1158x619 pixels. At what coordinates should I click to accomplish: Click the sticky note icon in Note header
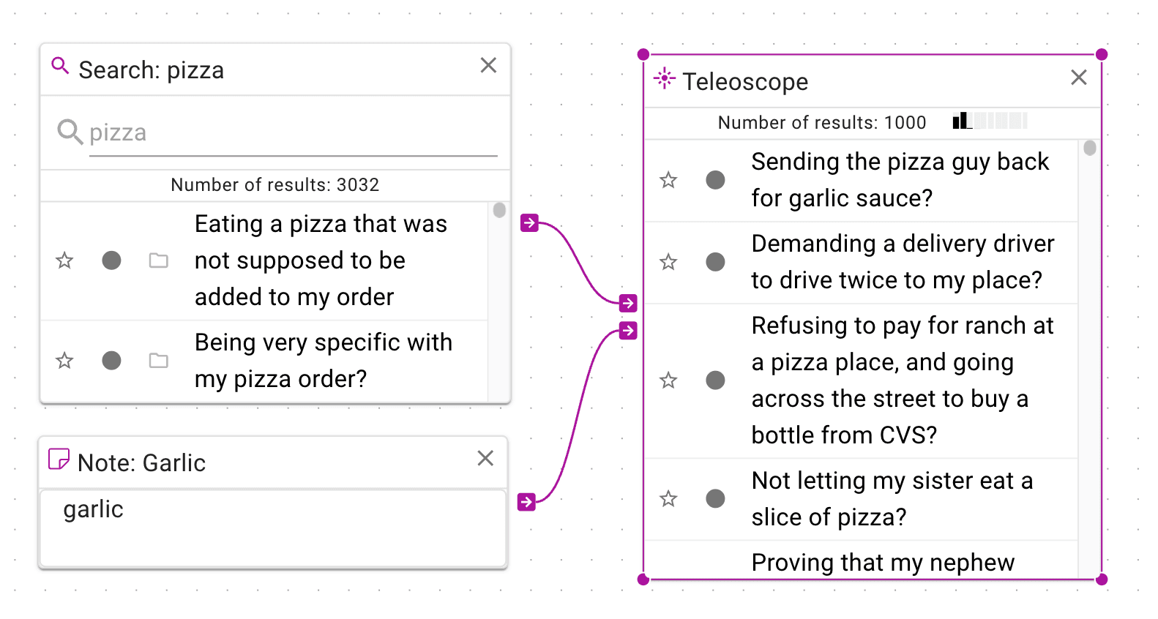[x=59, y=459]
